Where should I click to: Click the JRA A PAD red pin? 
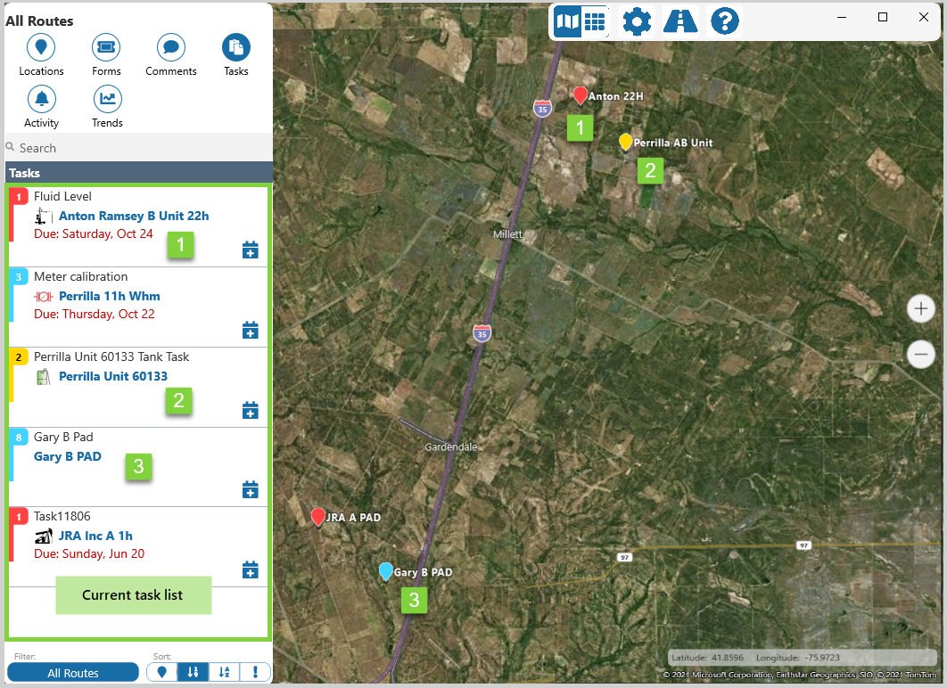317,517
